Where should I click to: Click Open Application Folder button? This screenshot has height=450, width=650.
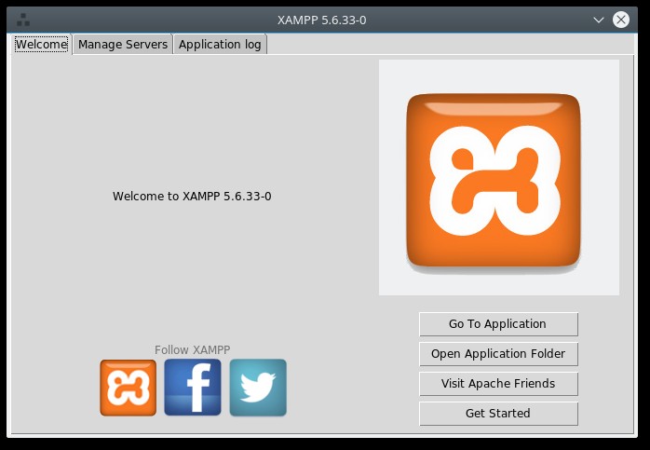[498, 354]
